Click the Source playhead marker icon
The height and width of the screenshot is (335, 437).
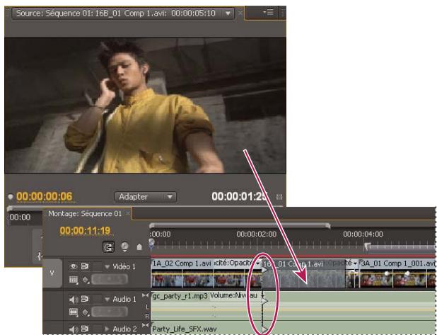tap(11, 197)
